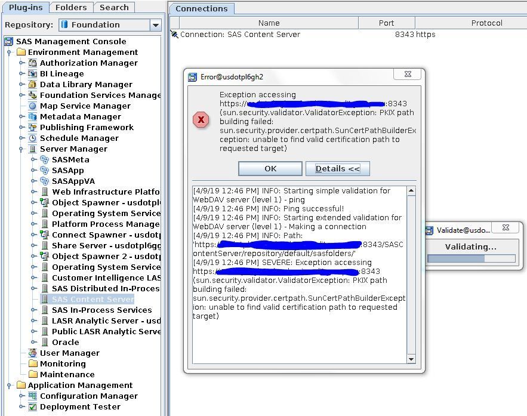527x416 pixels.
Task: Click the SAS Management Console root icon
Action: (9, 41)
